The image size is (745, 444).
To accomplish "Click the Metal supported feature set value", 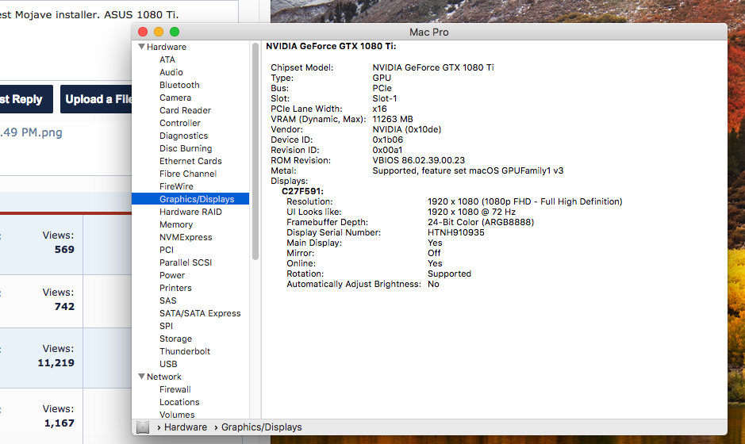I will (468, 170).
